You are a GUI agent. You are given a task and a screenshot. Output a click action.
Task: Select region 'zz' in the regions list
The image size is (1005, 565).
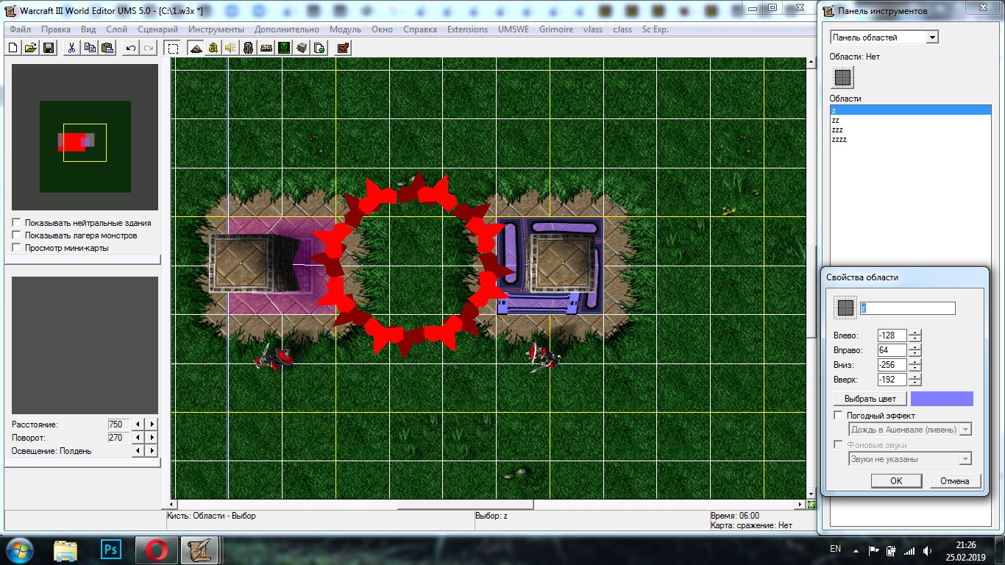pyautogui.click(x=911, y=120)
